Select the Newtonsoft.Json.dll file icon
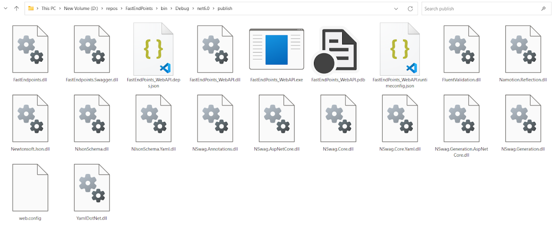Image resolution: width=553 pixels, height=241 pixels. coord(30,119)
